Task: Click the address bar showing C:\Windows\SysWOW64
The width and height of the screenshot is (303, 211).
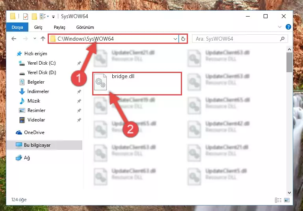Action: click(x=113, y=39)
